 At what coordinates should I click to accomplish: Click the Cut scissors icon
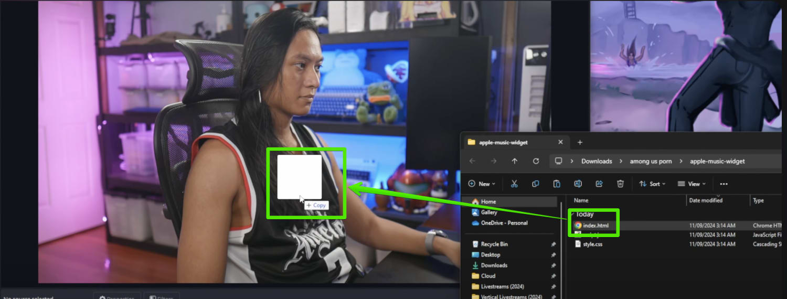[514, 184]
